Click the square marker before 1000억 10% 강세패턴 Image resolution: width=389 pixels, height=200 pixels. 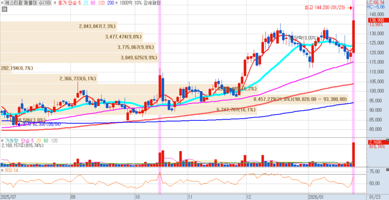pyautogui.click(x=117, y=3)
